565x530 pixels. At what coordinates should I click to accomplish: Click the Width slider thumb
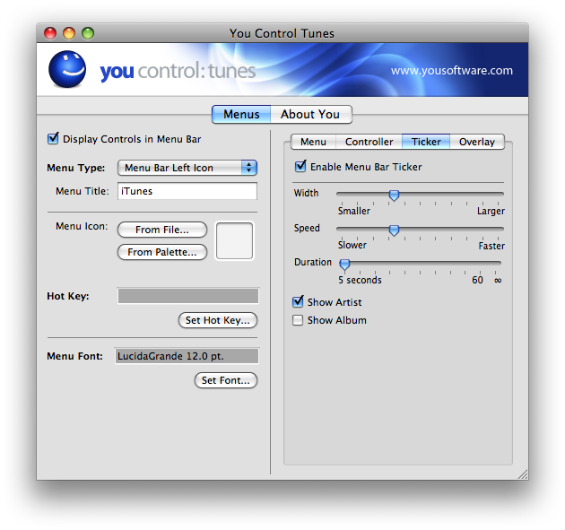pyautogui.click(x=395, y=195)
